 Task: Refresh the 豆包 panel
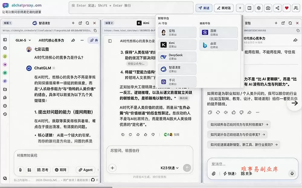click(x=290, y=23)
